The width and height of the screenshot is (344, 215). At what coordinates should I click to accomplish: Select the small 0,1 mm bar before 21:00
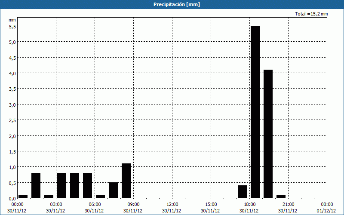tap(281, 197)
